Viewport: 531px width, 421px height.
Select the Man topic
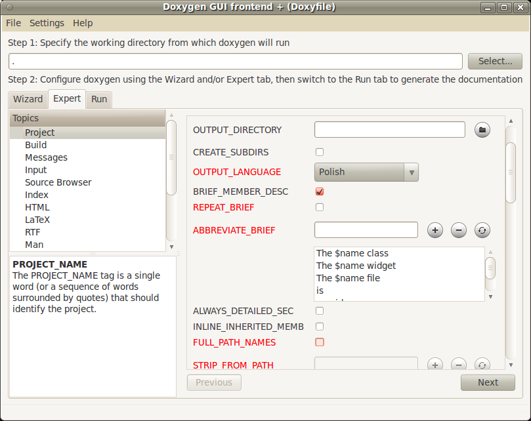[88, 245]
